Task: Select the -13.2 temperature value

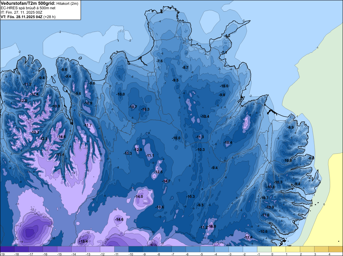Action: pos(35,132)
